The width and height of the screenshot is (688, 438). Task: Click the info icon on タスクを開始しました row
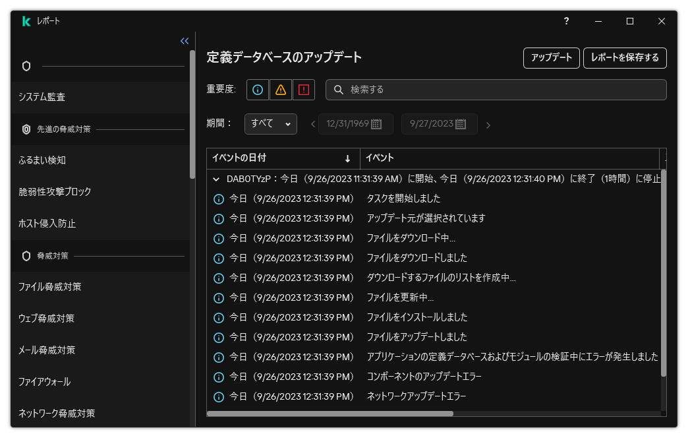[219, 198]
